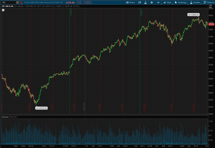215x148 pixels.
Task: Open the Style dropdown menu
Action: (168, 2)
